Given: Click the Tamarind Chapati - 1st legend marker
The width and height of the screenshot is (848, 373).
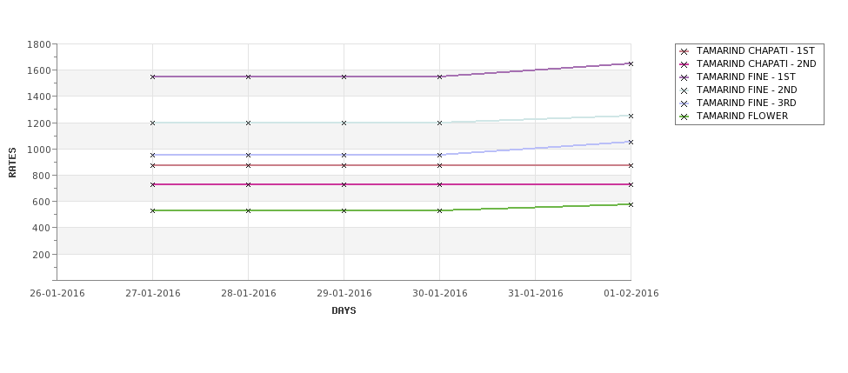Looking at the screenshot, I should coord(684,51).
